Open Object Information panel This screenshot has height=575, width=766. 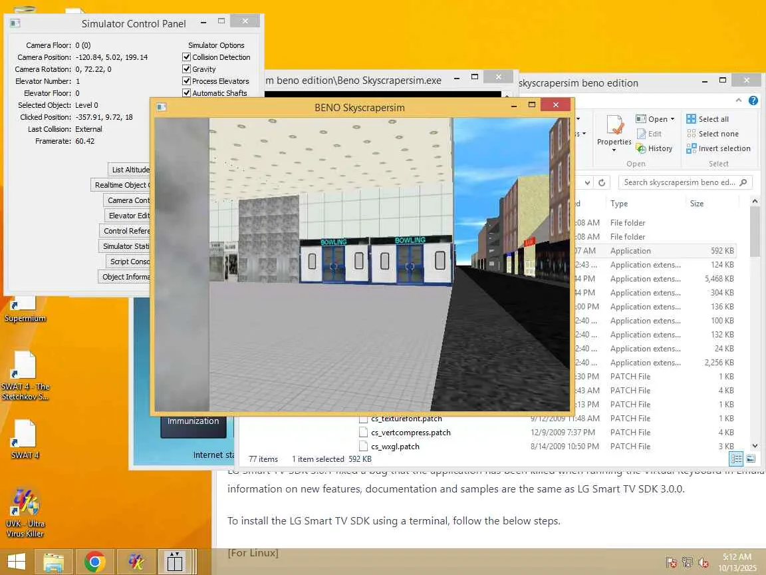[x=124, y=277]
